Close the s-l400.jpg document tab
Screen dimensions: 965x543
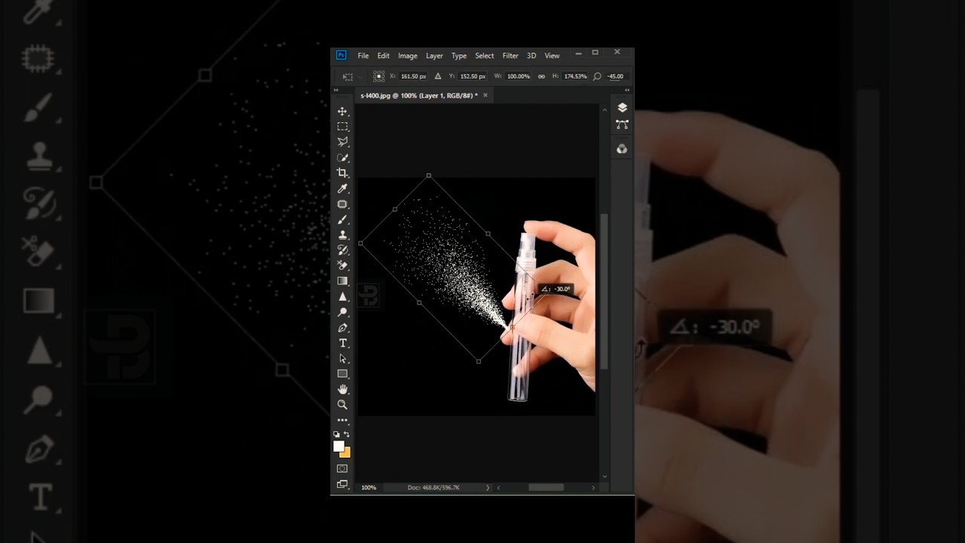(486, 95)
